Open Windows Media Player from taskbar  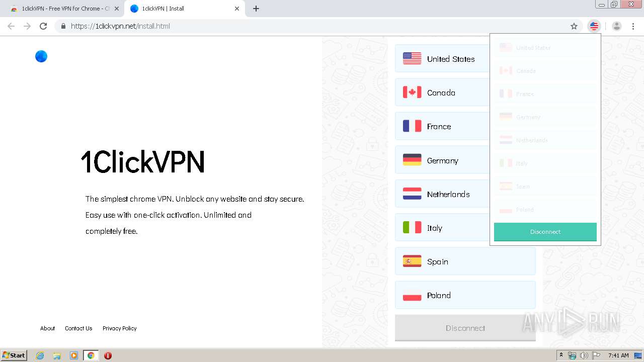[x=74, y=355]
